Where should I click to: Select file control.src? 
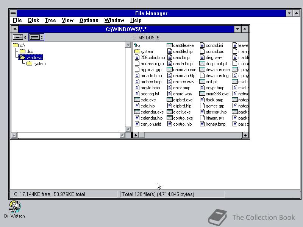[x=212, y=51]
